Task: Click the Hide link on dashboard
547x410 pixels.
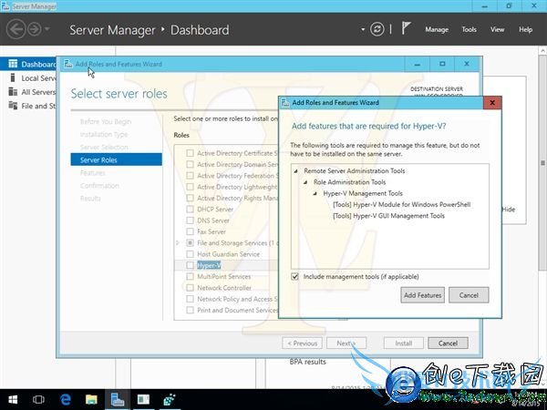Action: [x=509, y=210]
